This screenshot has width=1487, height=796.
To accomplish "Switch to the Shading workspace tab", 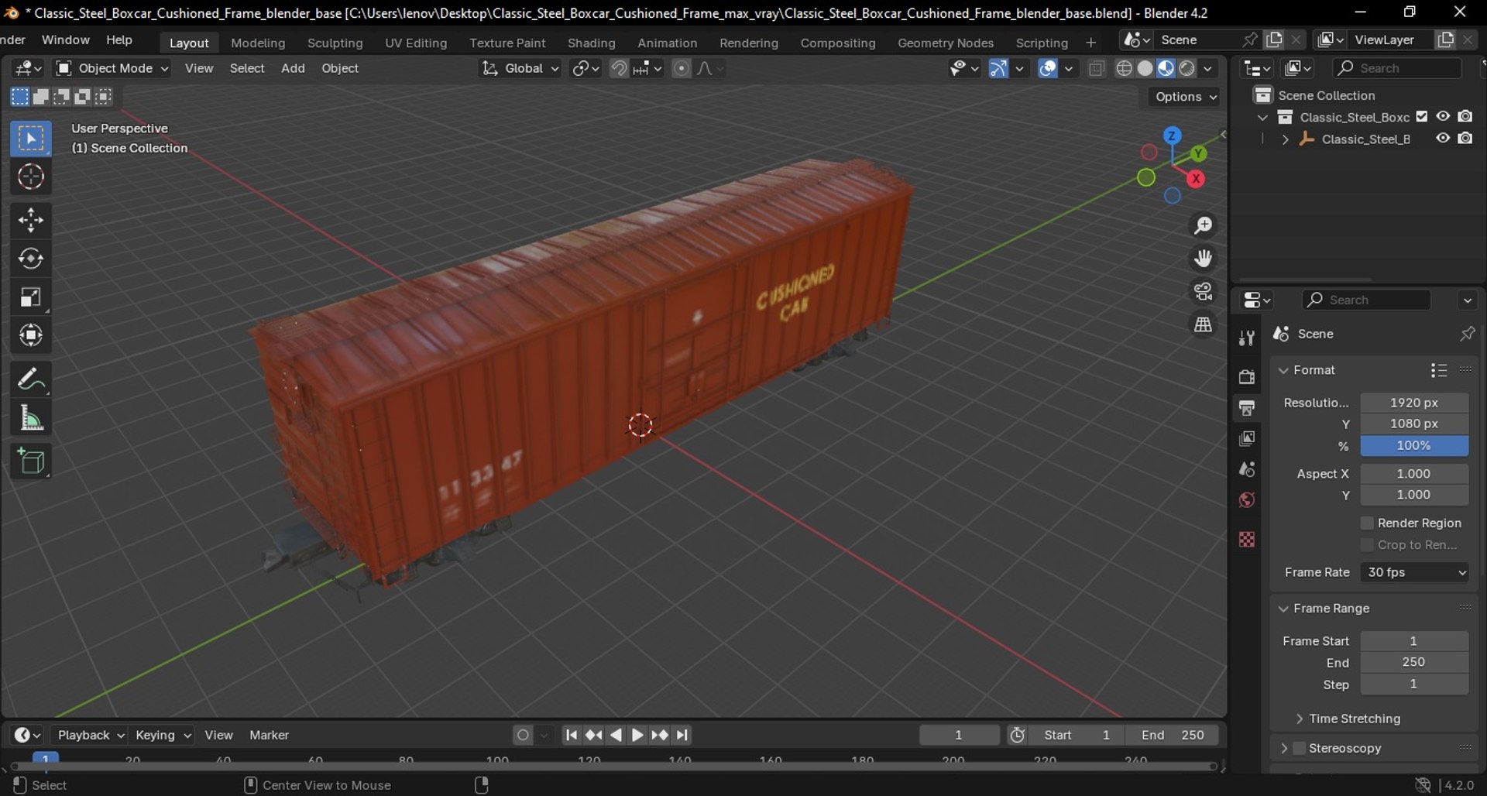I will 591,43.
